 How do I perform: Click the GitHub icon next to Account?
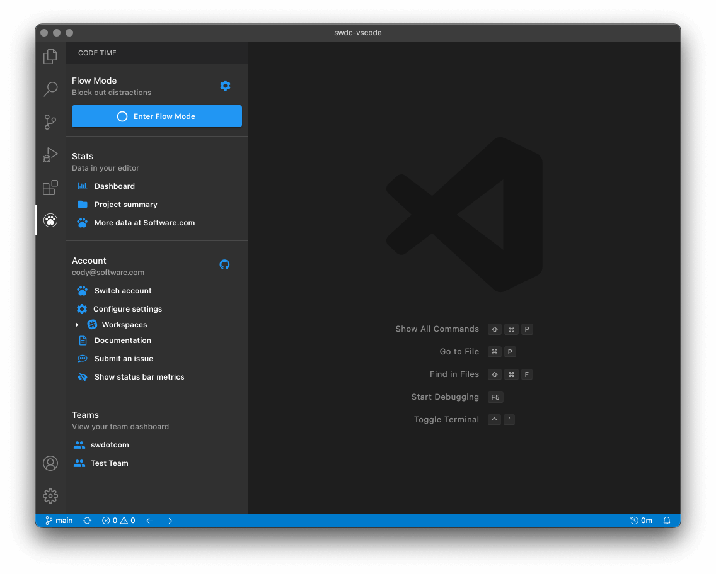224,265
